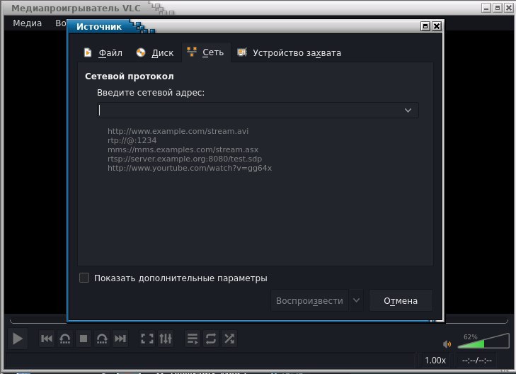This screenshot has width=516, height=374.
Task: Jump to previous media in playlist
Action: click(x=47, y=339)
